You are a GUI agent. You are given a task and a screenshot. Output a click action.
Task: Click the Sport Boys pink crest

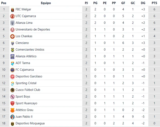click(x=12, y=97)
